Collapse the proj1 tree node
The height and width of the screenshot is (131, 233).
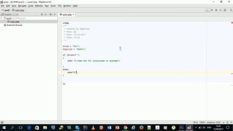point(1,18)
